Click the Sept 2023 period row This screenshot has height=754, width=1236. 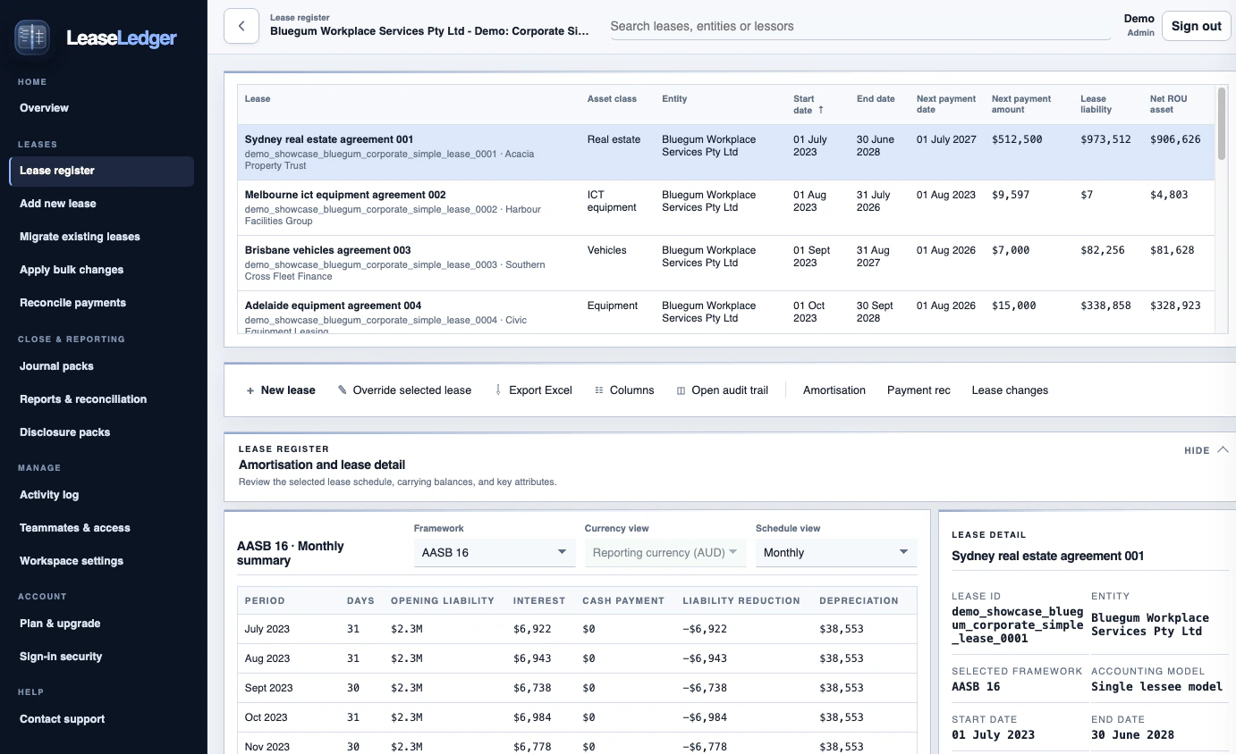[x=577, y=688]
